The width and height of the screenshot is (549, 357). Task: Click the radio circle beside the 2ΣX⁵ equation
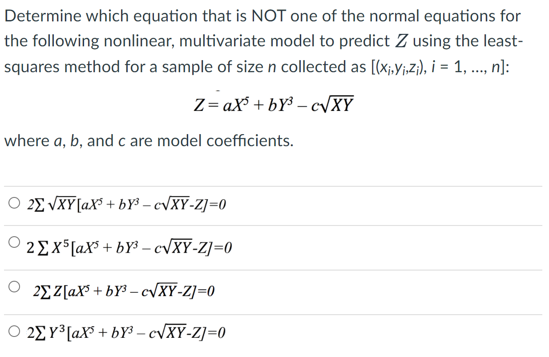coord(15,242)
